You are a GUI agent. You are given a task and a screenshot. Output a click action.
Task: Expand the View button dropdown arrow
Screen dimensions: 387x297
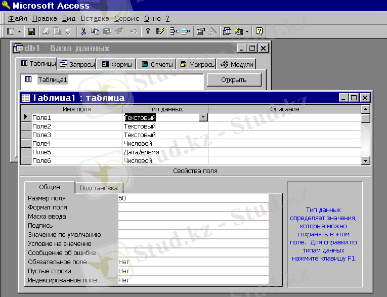20,31
